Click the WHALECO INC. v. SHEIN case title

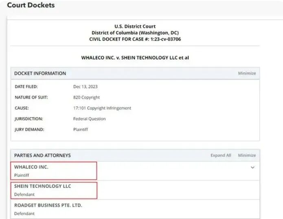tap(135, 58)
